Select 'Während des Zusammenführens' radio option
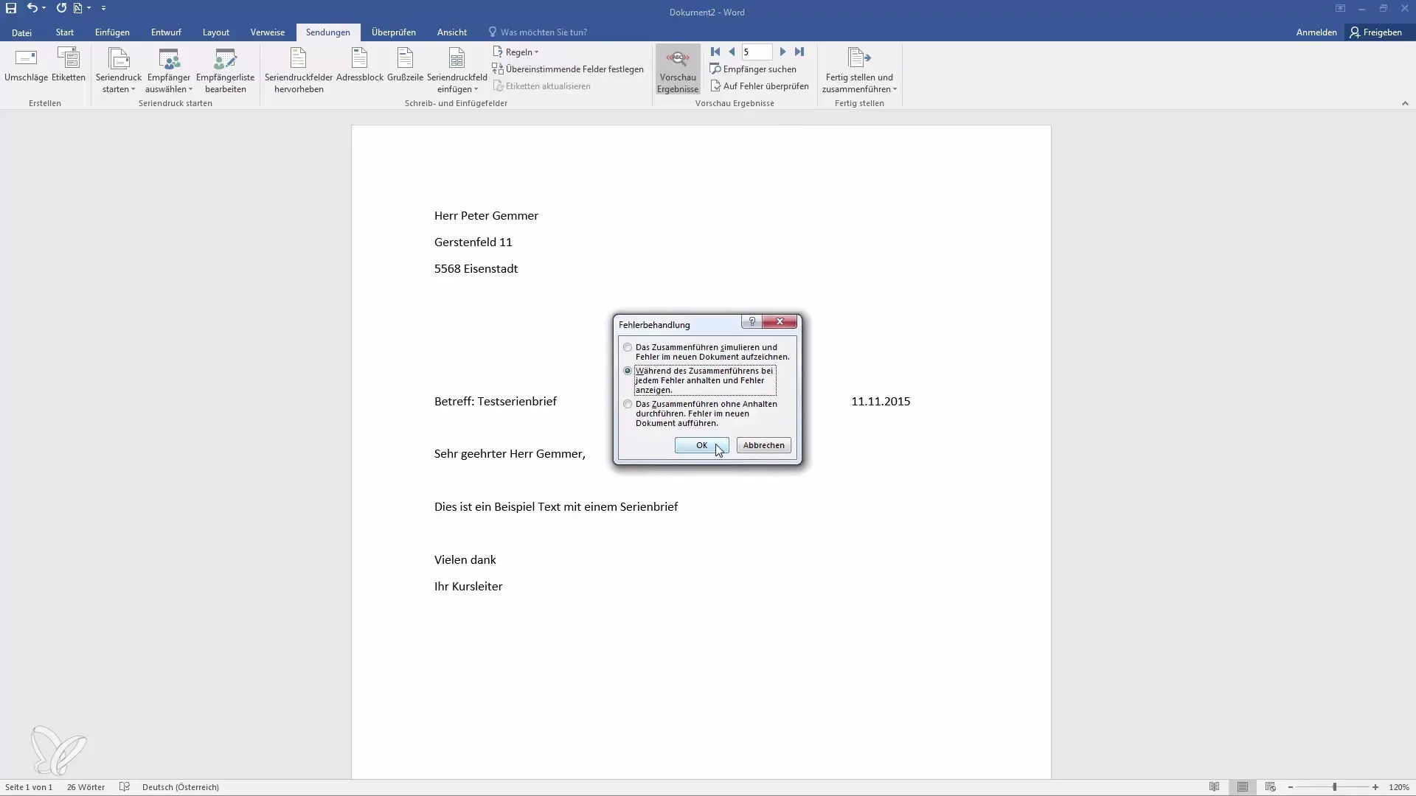The width and height of the screenshot is (1416, 796). (x=628, y=371)
